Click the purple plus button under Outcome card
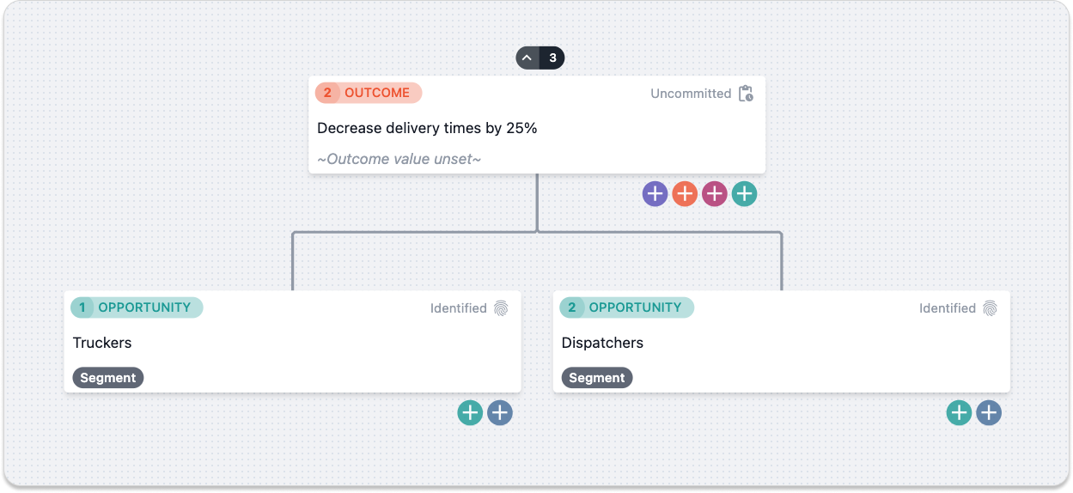Image resolution: width=1073 pixels, height=493 pixels. 655,194
